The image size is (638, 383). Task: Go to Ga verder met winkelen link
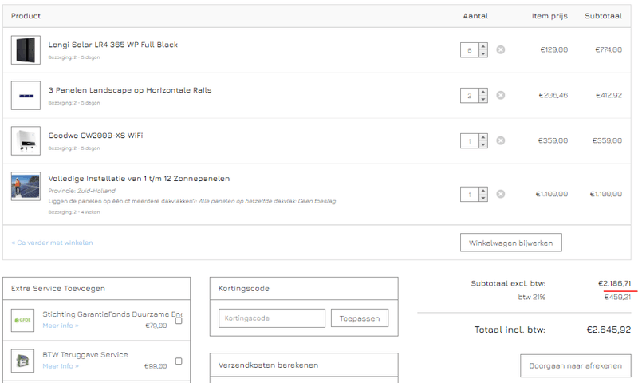coord(52,243)
